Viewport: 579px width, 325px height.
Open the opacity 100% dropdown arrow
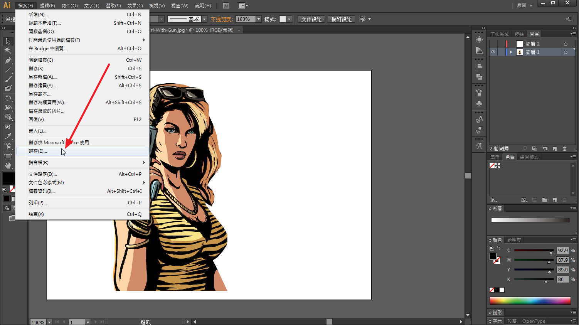pos(259,19)
